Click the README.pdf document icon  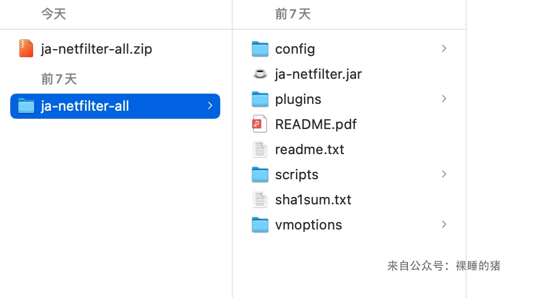pos(260,124)
